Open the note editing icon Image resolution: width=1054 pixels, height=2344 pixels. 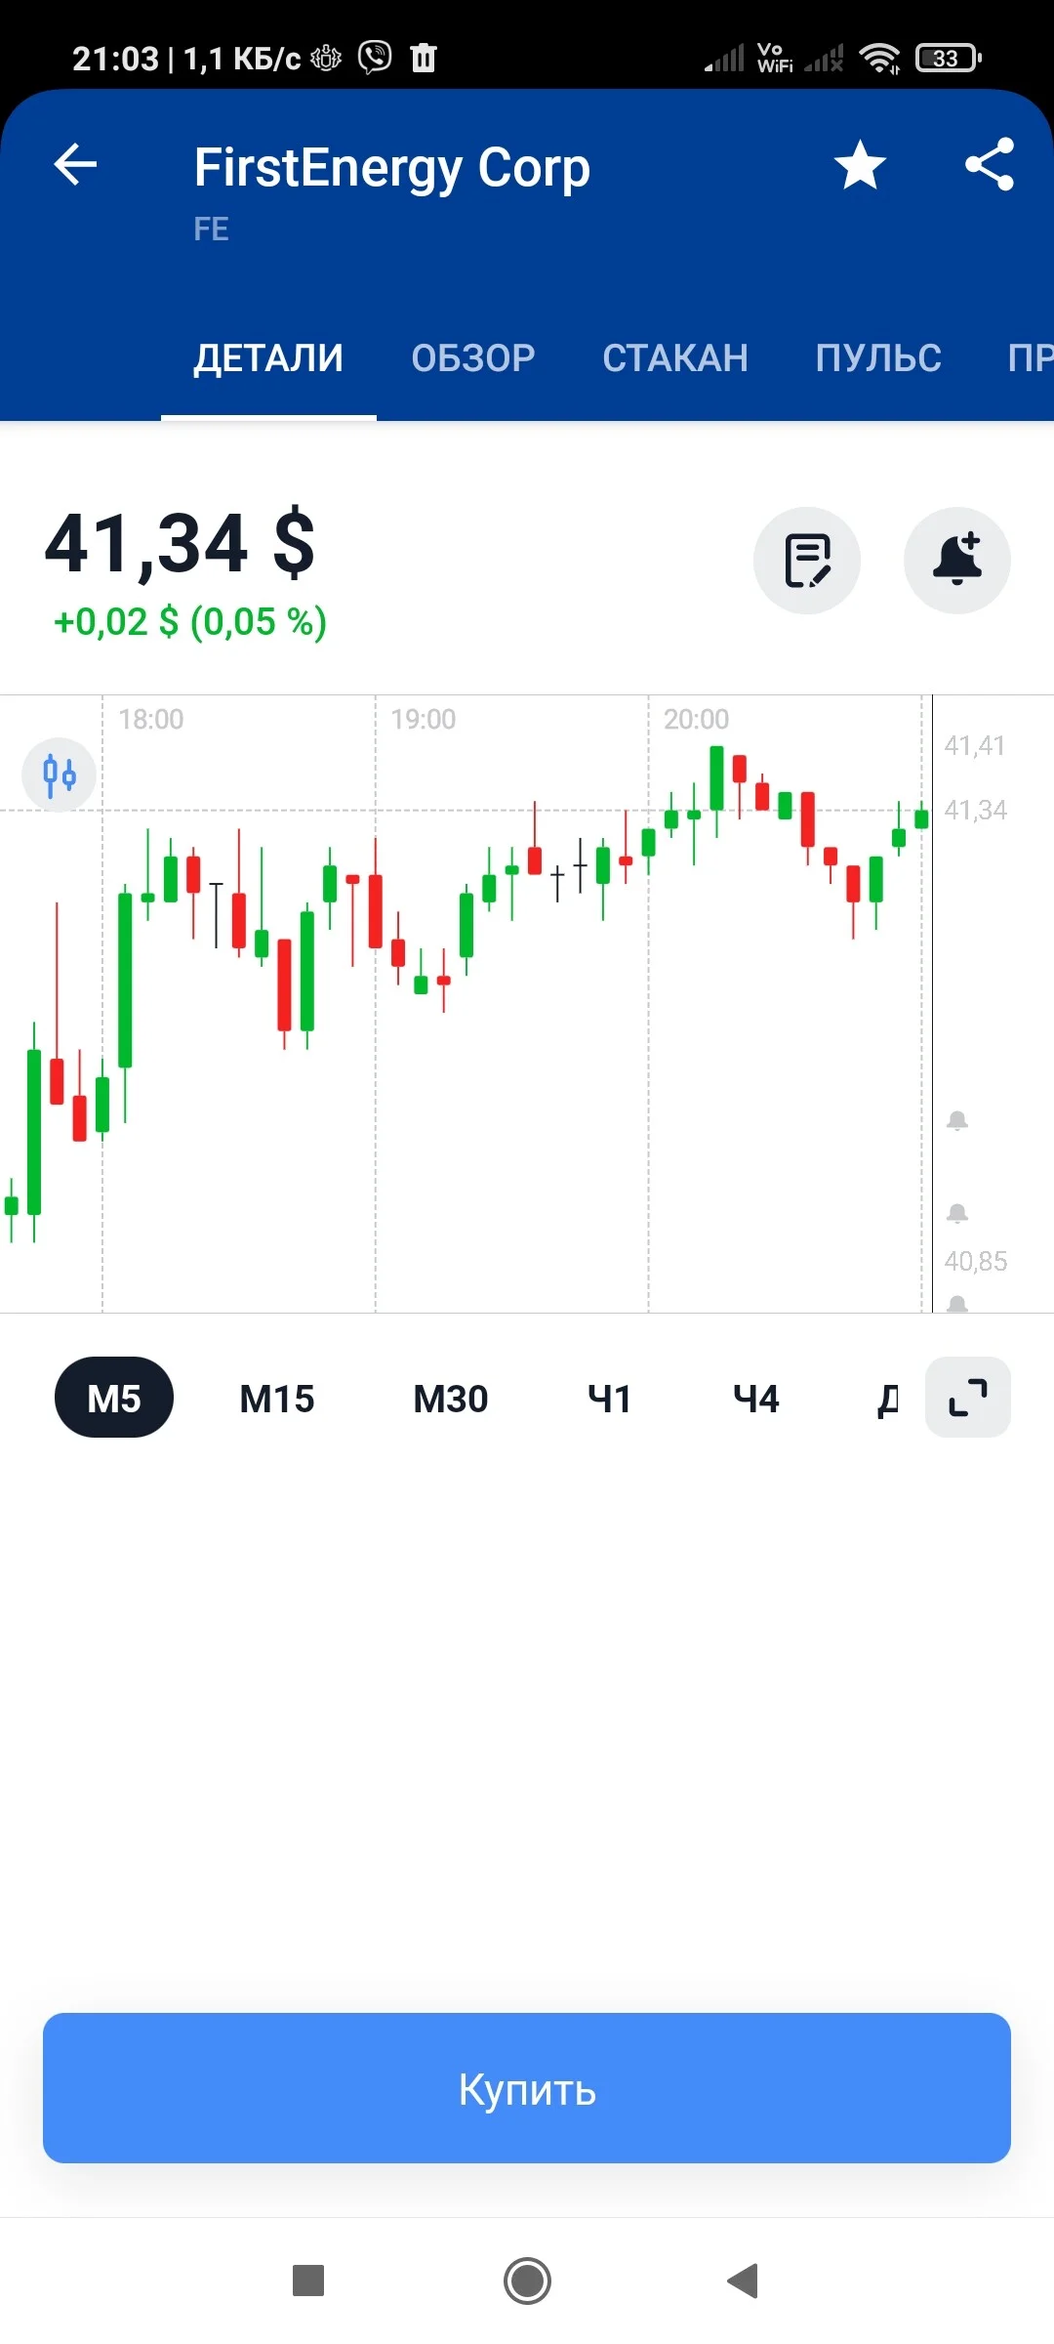(x=807, y=561)
